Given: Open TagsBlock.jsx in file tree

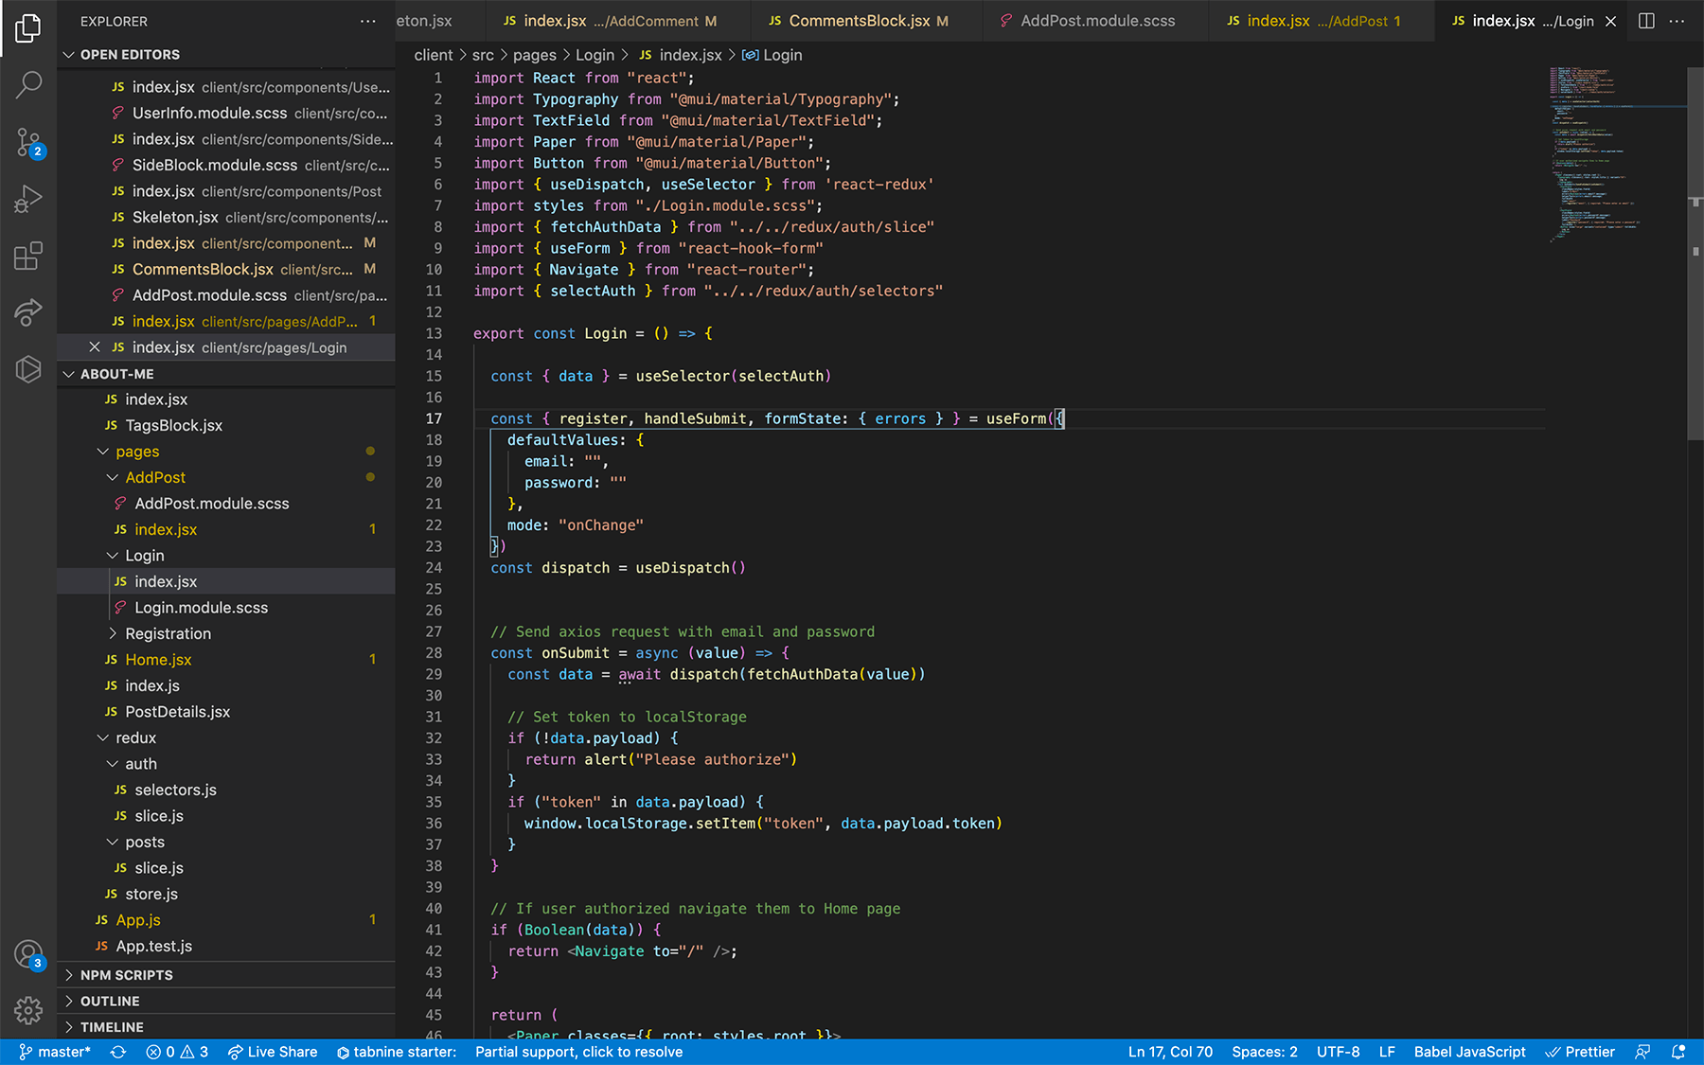Looking at the screenshot, I should tap(226, 425).
